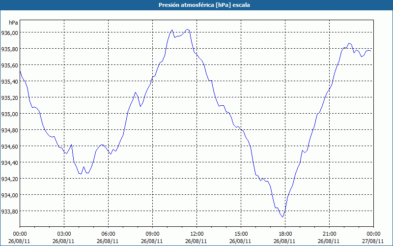
Task: Select the 12:00 time axis label
Action: (197, 234)
